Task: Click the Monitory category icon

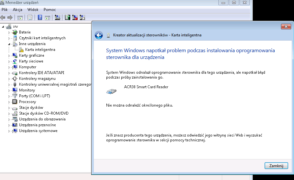Action: click(15, 90)
